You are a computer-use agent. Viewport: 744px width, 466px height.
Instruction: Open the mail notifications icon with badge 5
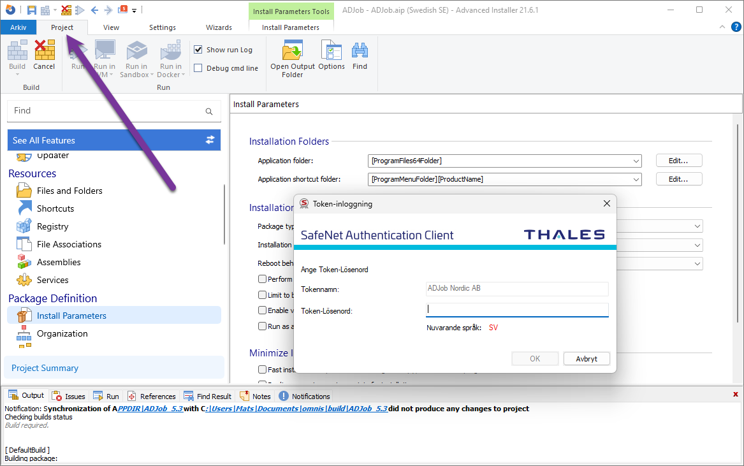(122, 10)
